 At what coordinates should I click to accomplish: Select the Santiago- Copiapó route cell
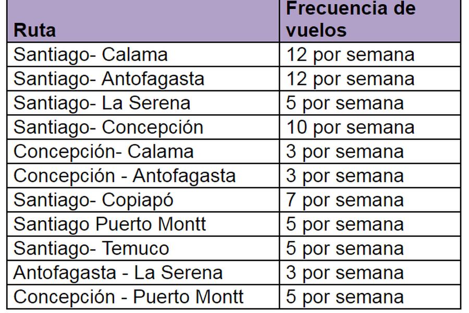click(x=143, y=200)
